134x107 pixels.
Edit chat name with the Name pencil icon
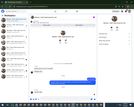pos(66,40)
